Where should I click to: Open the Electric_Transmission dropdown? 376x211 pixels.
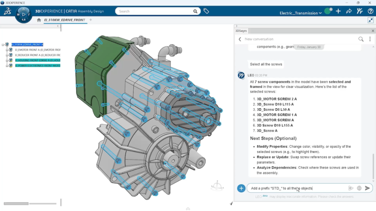pyautogui.click(x=300, y=13)
